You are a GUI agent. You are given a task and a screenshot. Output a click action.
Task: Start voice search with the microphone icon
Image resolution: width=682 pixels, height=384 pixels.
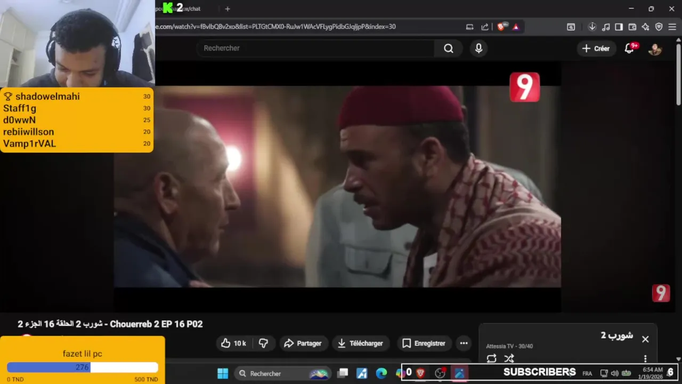(478, 49)
